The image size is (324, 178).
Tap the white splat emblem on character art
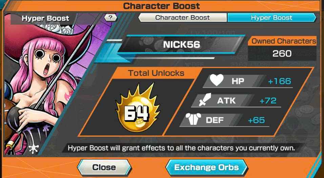click(34, 149)
